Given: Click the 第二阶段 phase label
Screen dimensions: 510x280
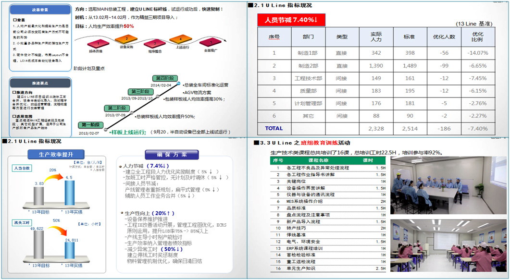Looking at the screenshot, I should click(117, 108).
